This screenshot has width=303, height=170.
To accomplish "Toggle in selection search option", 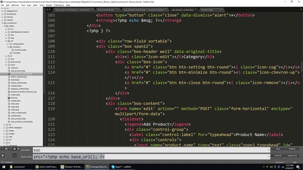I will 18,149.
